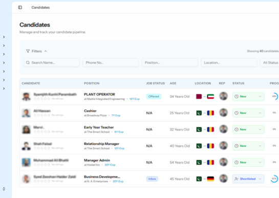
Task: Click the Offered badge in PLANT OPERATOR row
Action: (154, 96)
